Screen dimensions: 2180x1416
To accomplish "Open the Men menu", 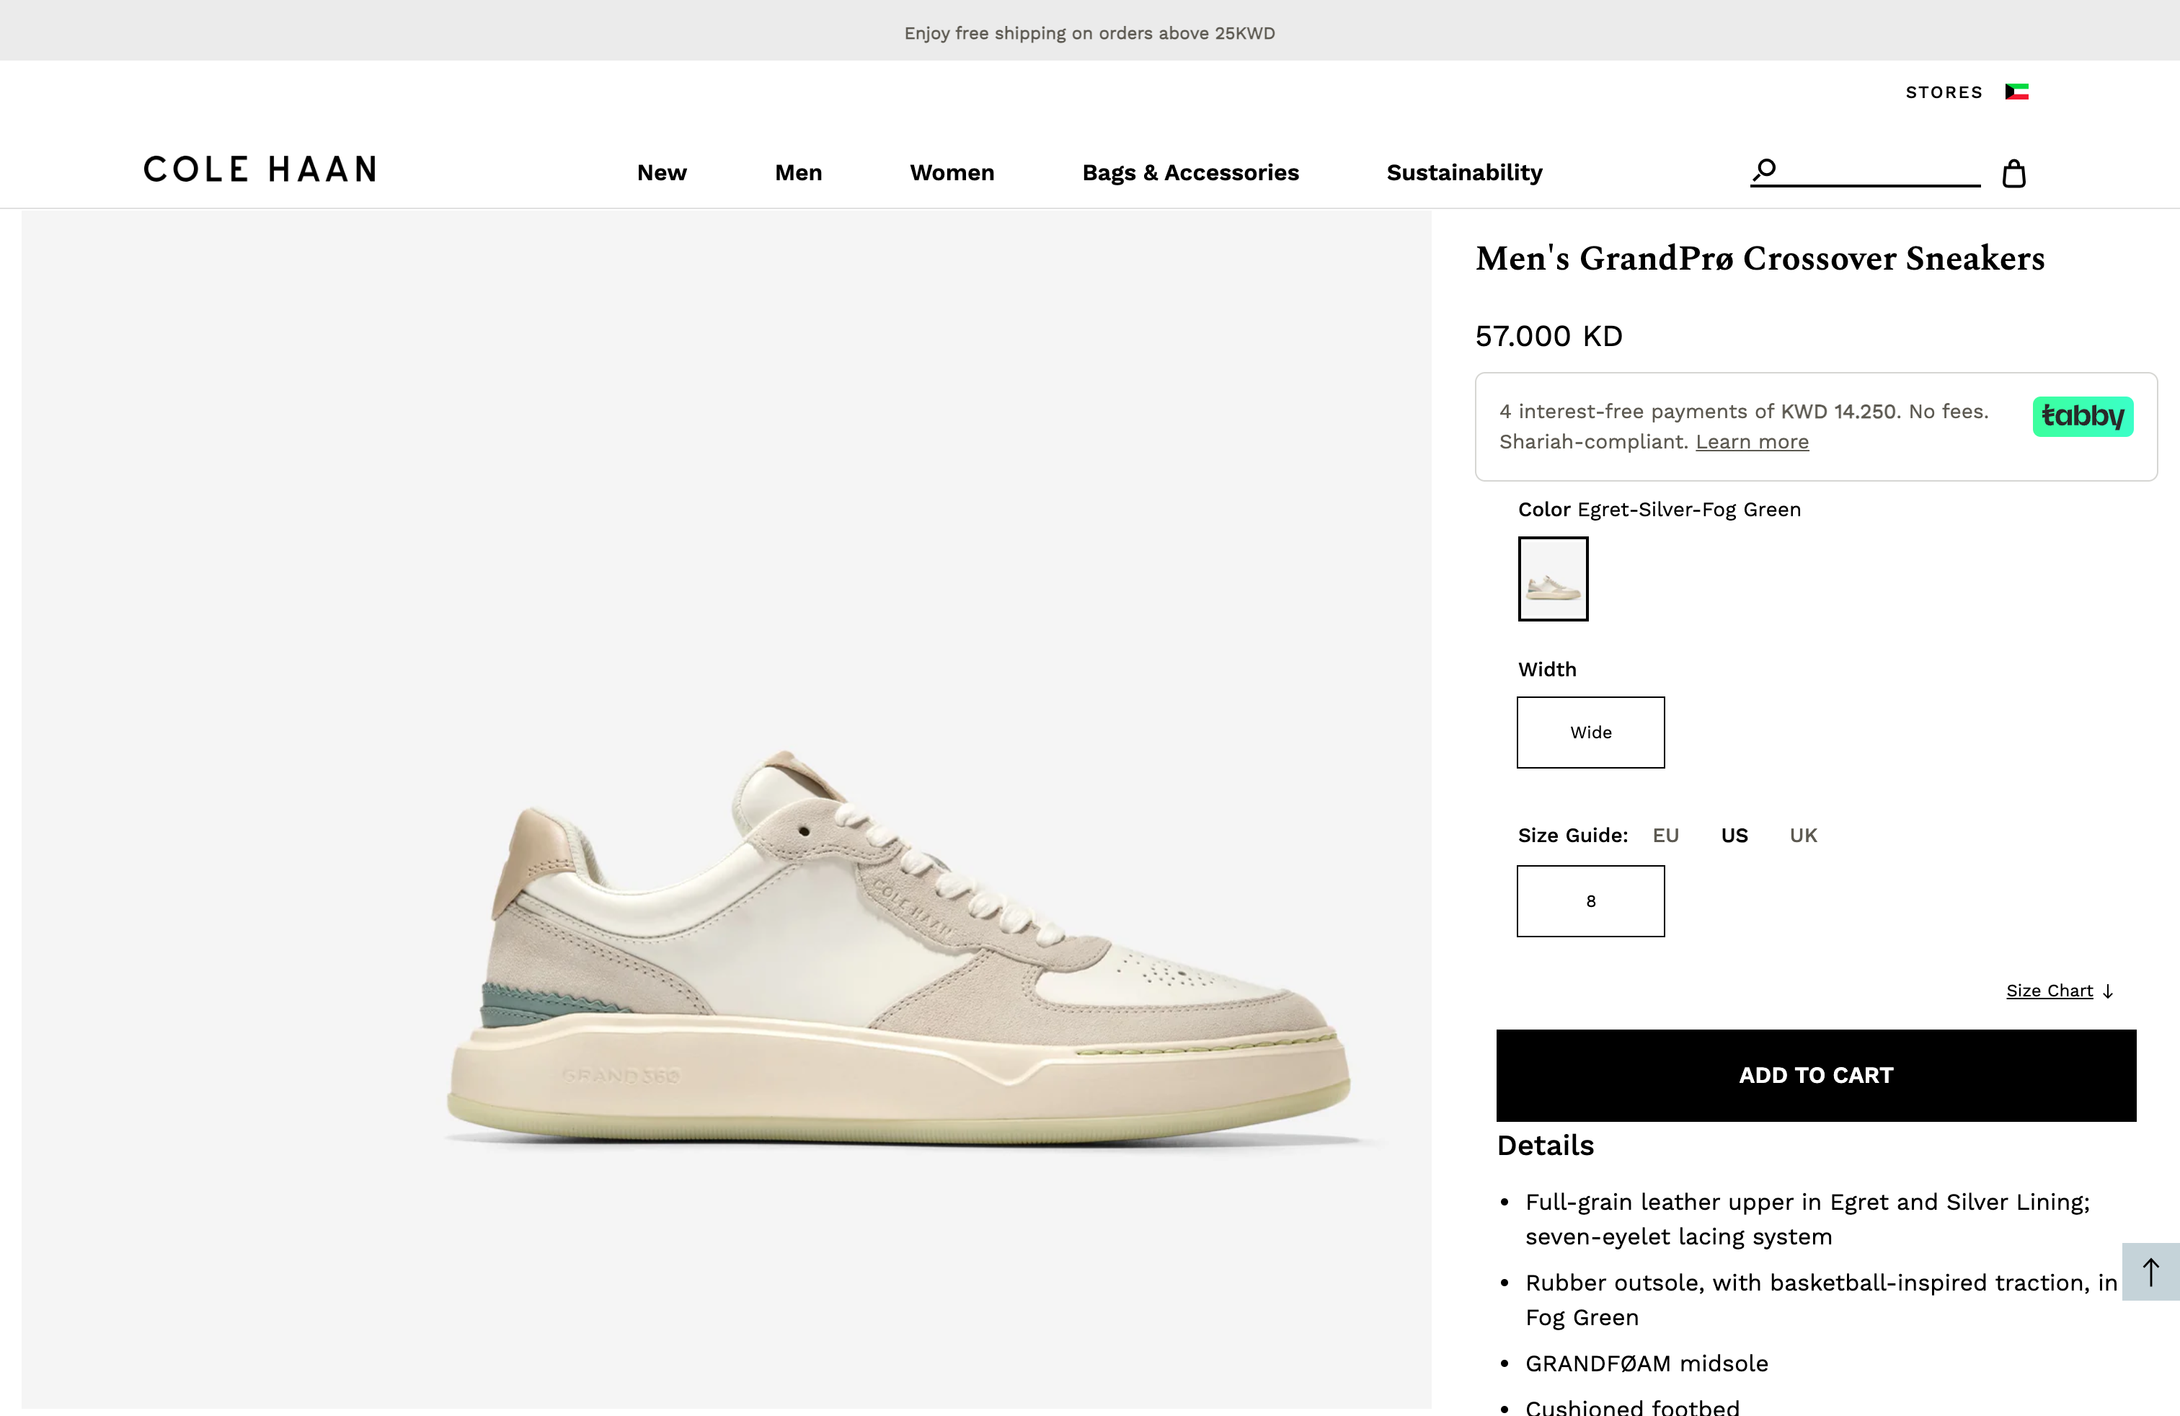I will point(798,172).
